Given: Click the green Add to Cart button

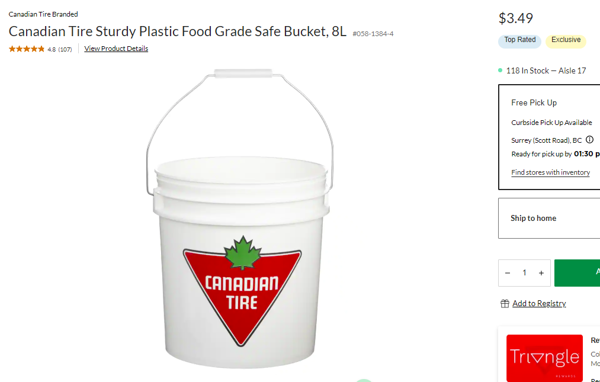Looking at the screenshot, I should tap(577, 273).
